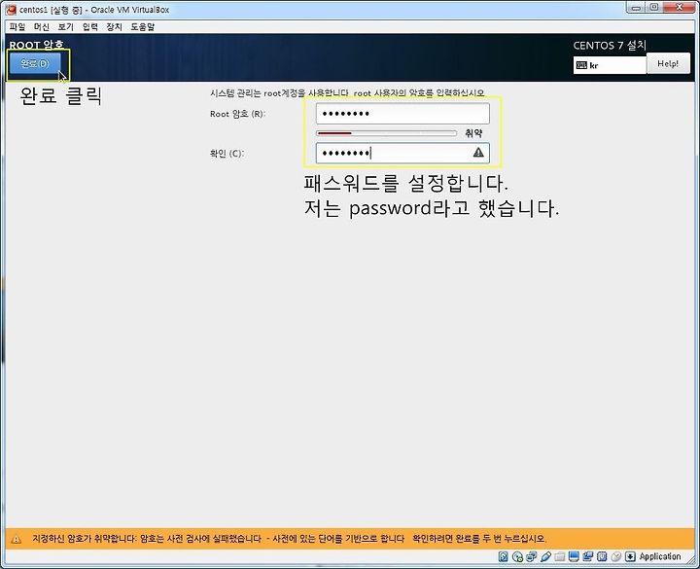The height and width of the screenshot is (569, 700).
Task: Click the optical disc status icon
Action: click(x=517, y=556)
